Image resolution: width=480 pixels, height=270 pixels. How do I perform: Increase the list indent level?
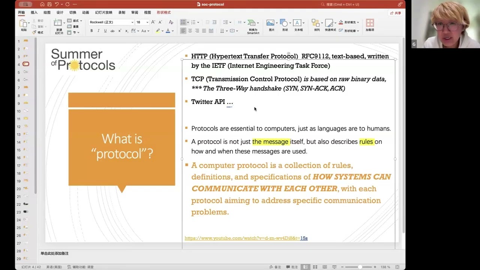tap(214, 22)
